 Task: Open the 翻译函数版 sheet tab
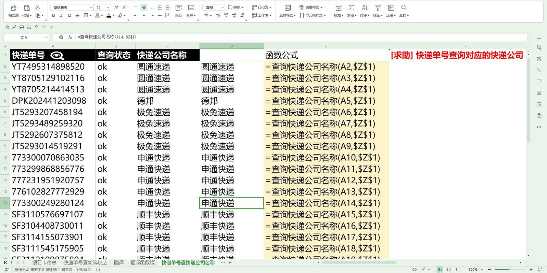pos(142,263)
